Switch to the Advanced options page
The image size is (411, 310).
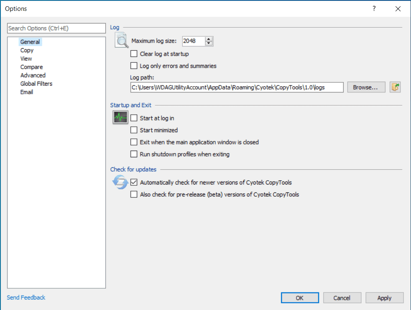point(33,75)
